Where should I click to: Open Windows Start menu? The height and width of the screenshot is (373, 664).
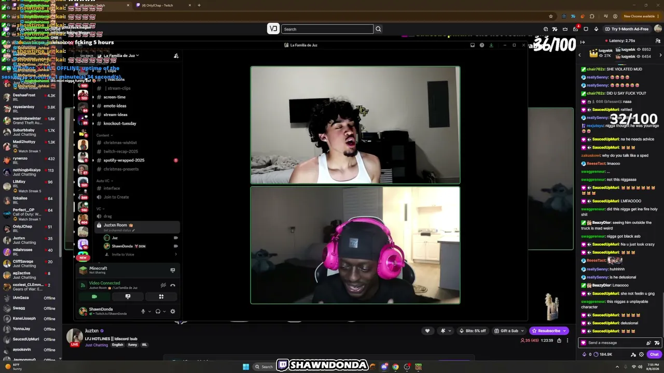[246, 367]
